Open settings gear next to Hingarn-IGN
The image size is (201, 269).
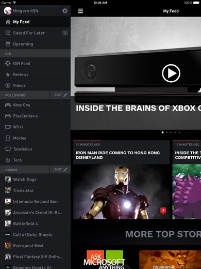tap(65, 11)
